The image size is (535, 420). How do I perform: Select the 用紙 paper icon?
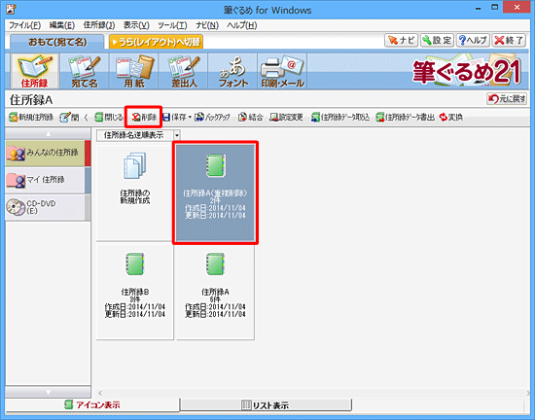point(134,71)
